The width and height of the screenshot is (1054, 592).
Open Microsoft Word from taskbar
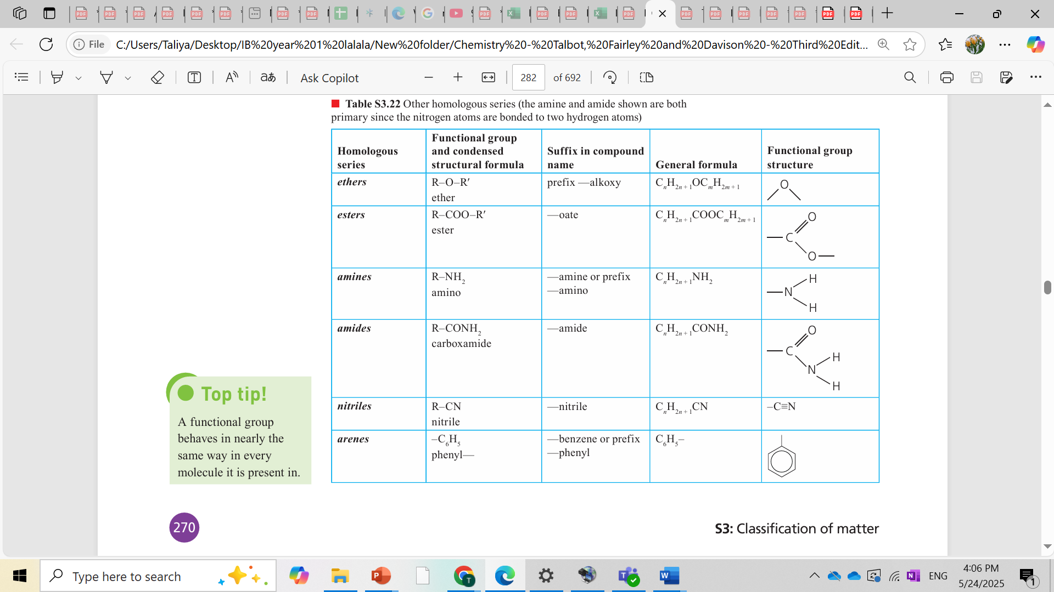669,576
